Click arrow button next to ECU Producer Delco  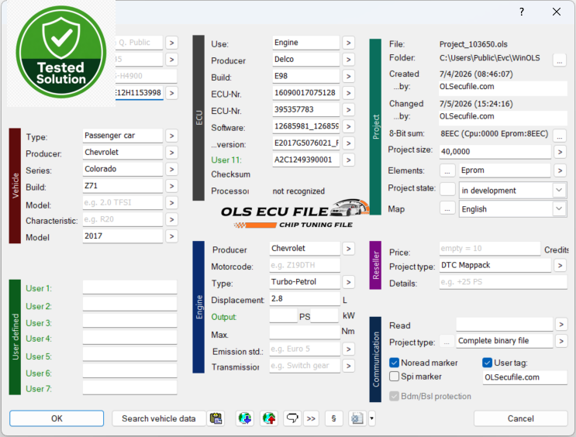click(349, 60)
